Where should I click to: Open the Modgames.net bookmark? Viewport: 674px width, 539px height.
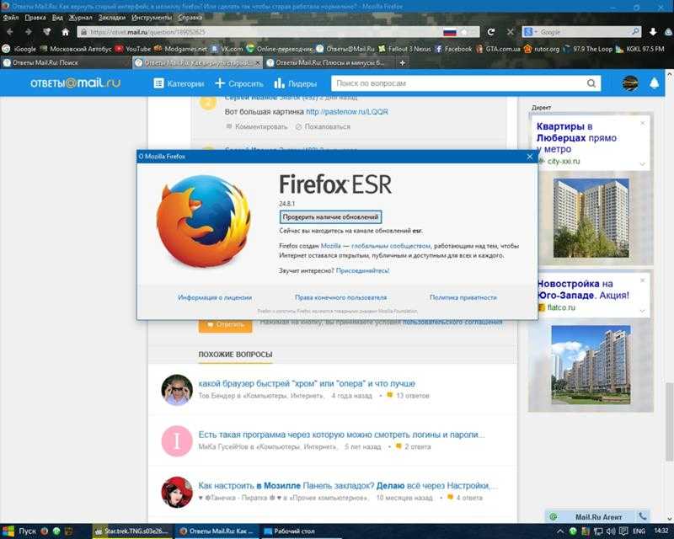click(x=180, y=49)
